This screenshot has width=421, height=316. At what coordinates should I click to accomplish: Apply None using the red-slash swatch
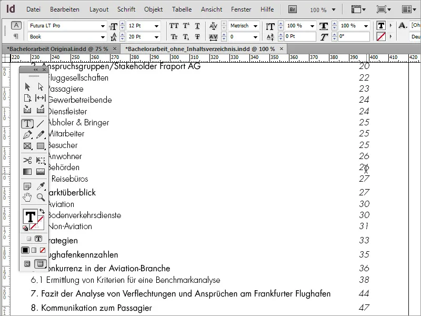tap(43, 250)
